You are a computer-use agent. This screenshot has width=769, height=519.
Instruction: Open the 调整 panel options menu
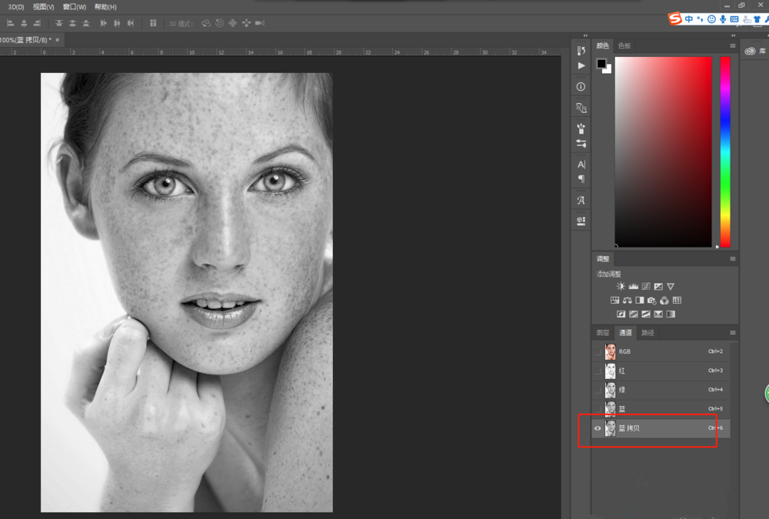pyautogui.click(x=732, y=259)
